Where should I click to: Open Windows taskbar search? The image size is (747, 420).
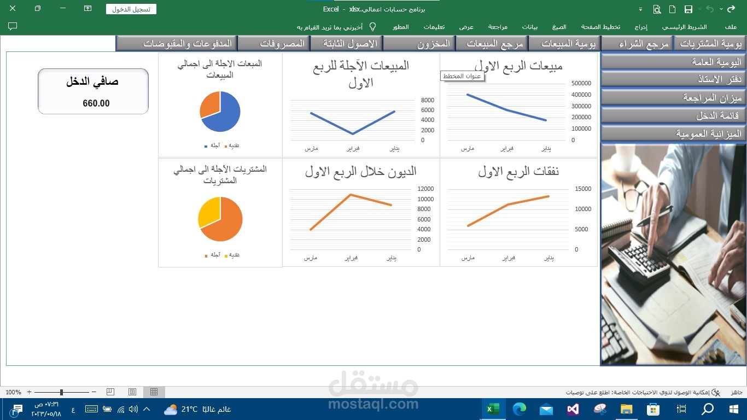pos(708,409)
